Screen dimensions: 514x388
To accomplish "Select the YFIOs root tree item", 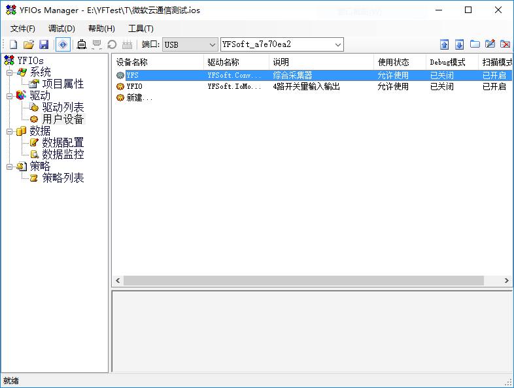I will click(30, 61).
